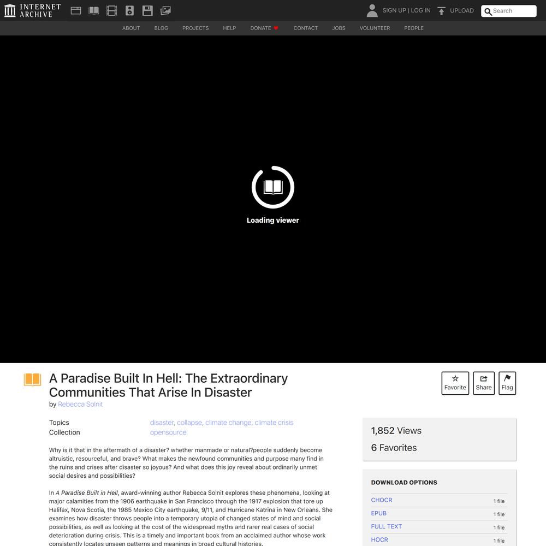
Task: Open the JOBS menu item
Action: coord(339,28)
